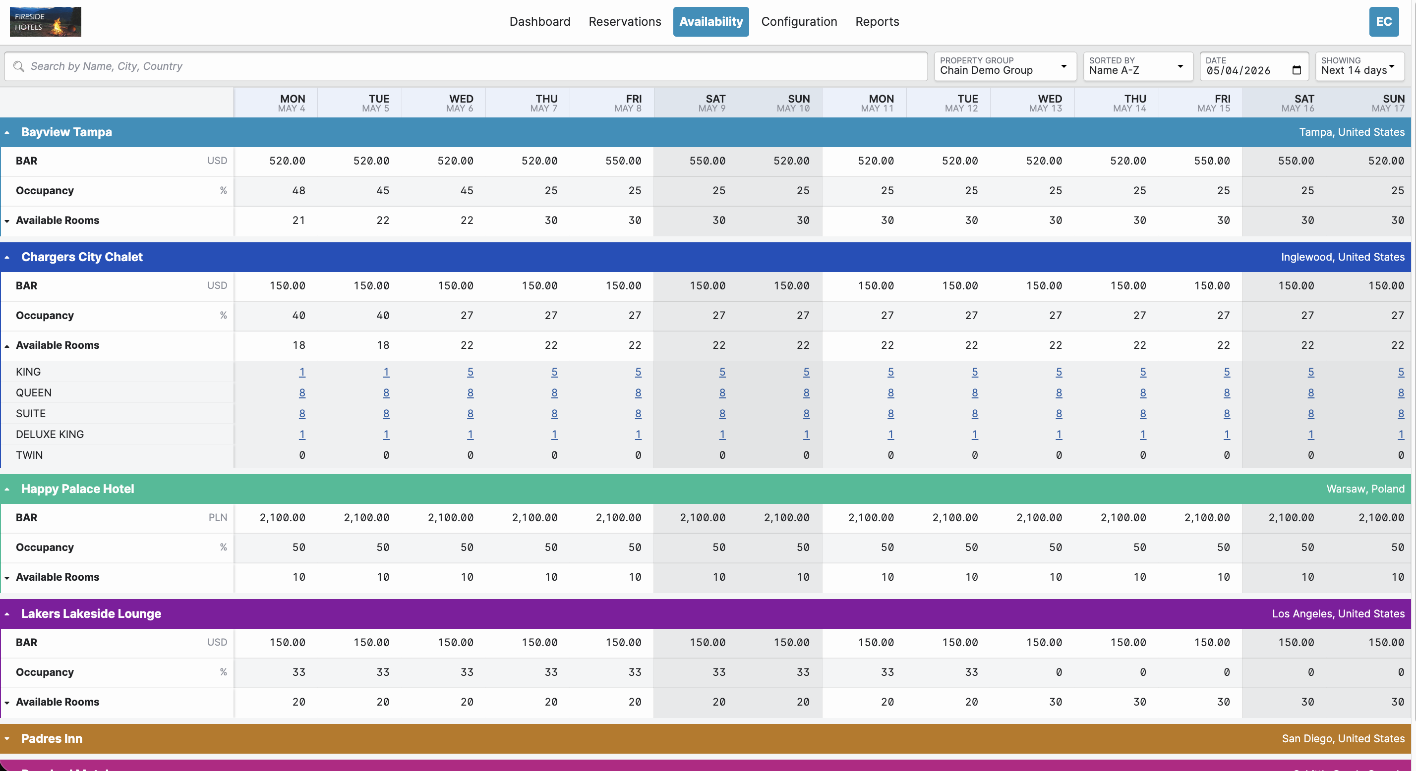Click Chargers occupancy 40 on Tue May 5
This screenshot has height=771, width=1416.
[x=383, y=316]
